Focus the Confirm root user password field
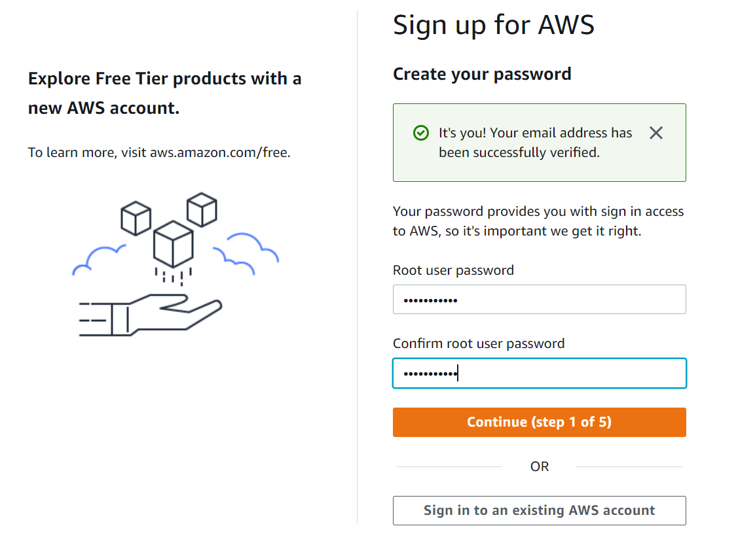Image resolution: width=738 pixels, height=543 pixels. point(539,374)
